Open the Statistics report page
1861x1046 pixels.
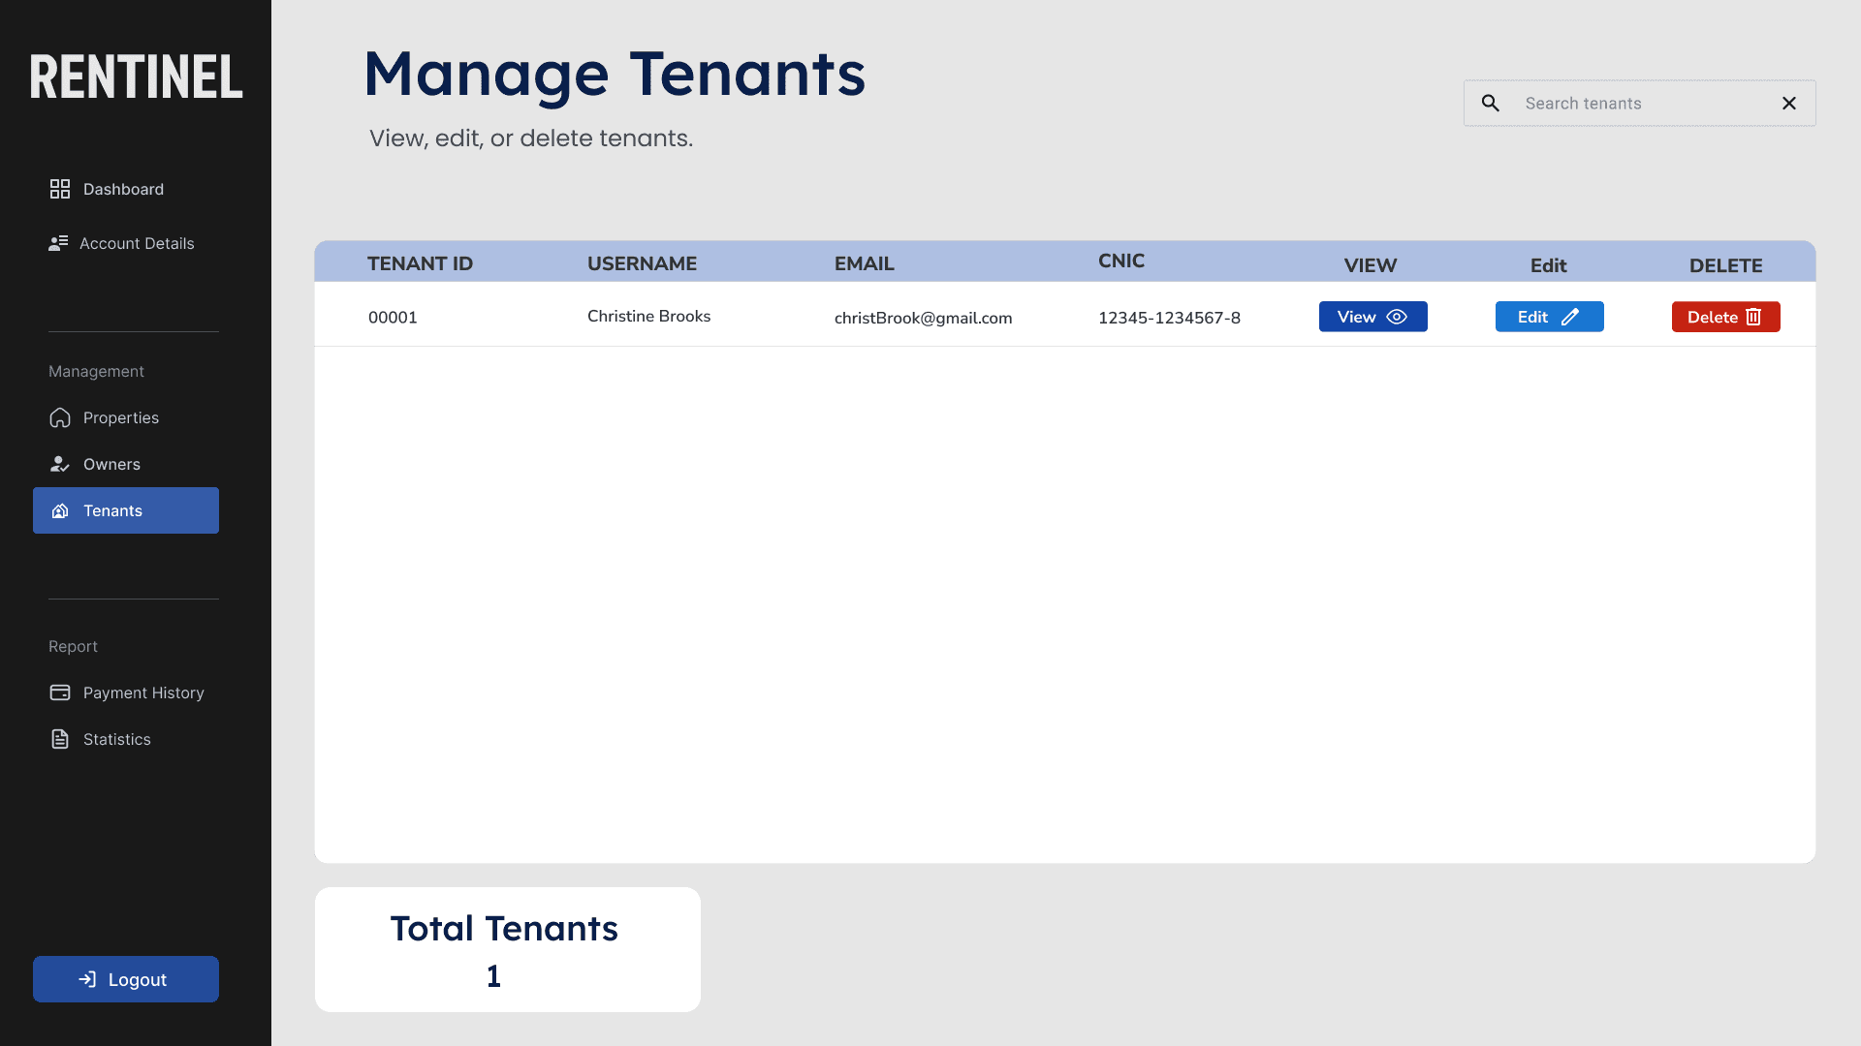tap(117, 739)
